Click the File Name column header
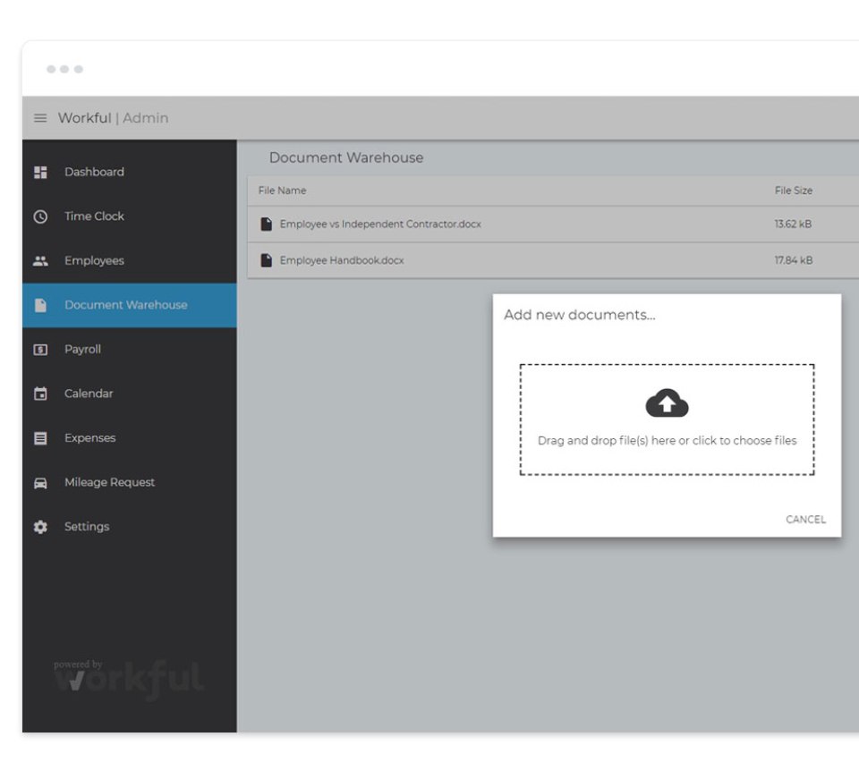859x779 pixels. coord(282,191)
